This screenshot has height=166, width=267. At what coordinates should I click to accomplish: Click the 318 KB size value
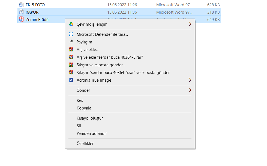click(x=213, y=12)
